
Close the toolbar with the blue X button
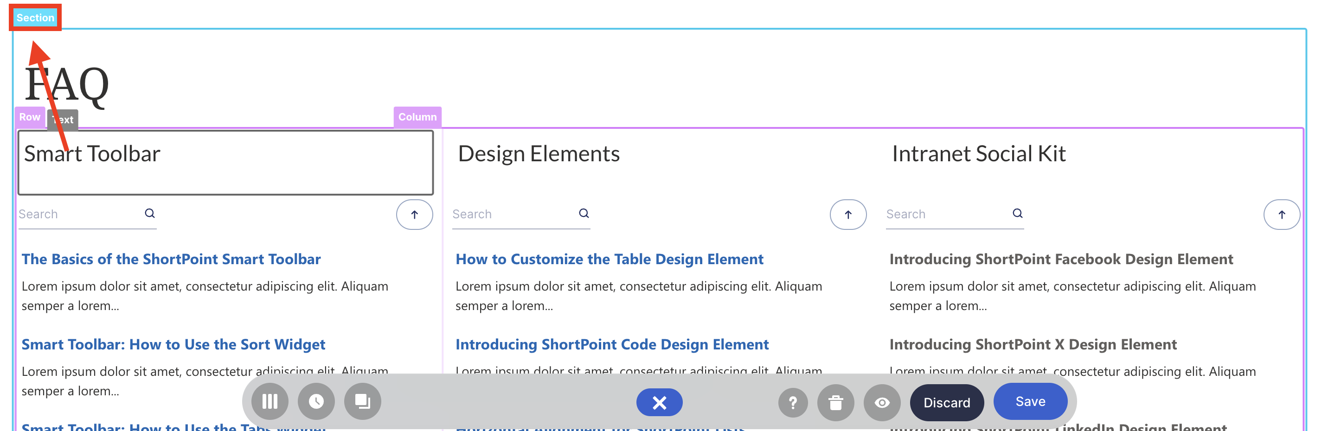coord(660,402)
